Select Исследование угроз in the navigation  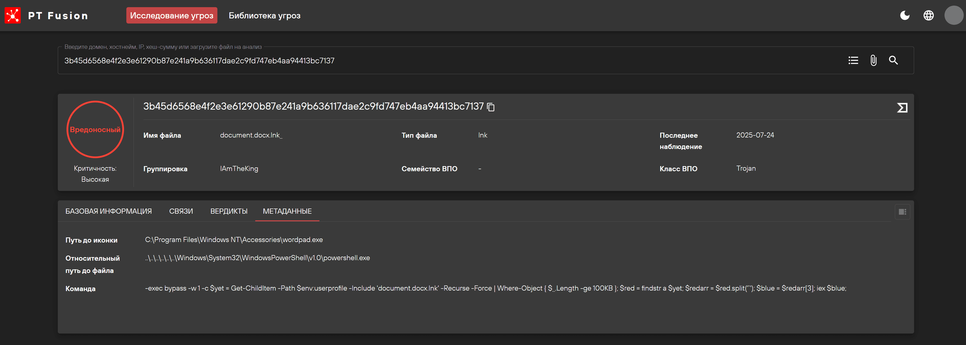171,15
